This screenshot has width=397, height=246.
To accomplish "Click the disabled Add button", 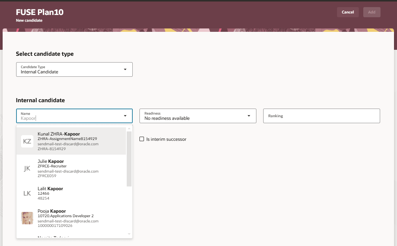I will (372, 12).
